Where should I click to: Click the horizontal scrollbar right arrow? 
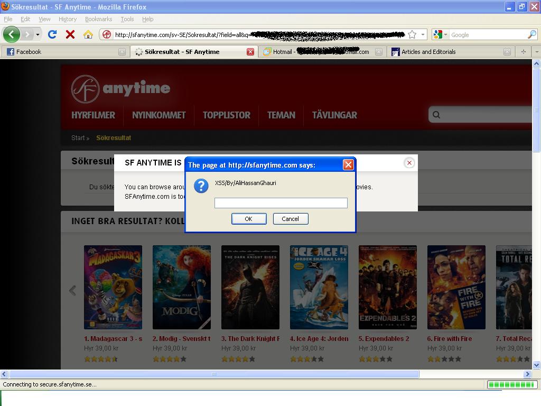tap(528, 374)
